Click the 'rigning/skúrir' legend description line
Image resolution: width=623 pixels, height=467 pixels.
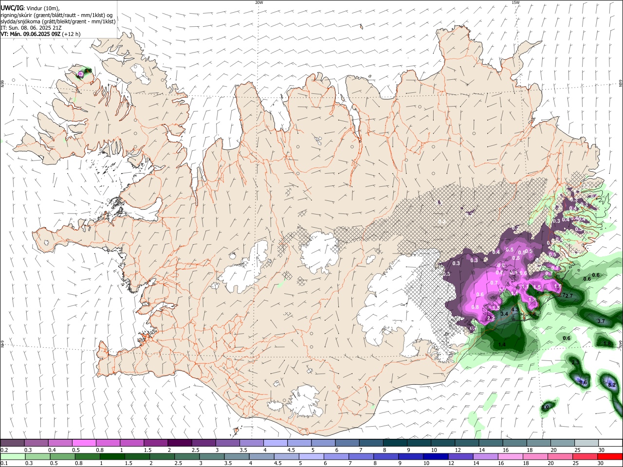tap(56, 15)
